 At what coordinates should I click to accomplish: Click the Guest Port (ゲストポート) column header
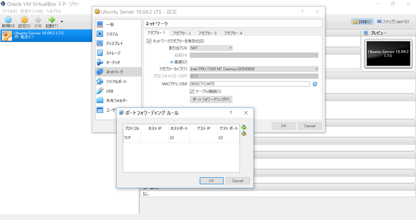click(x=228, y=128)
